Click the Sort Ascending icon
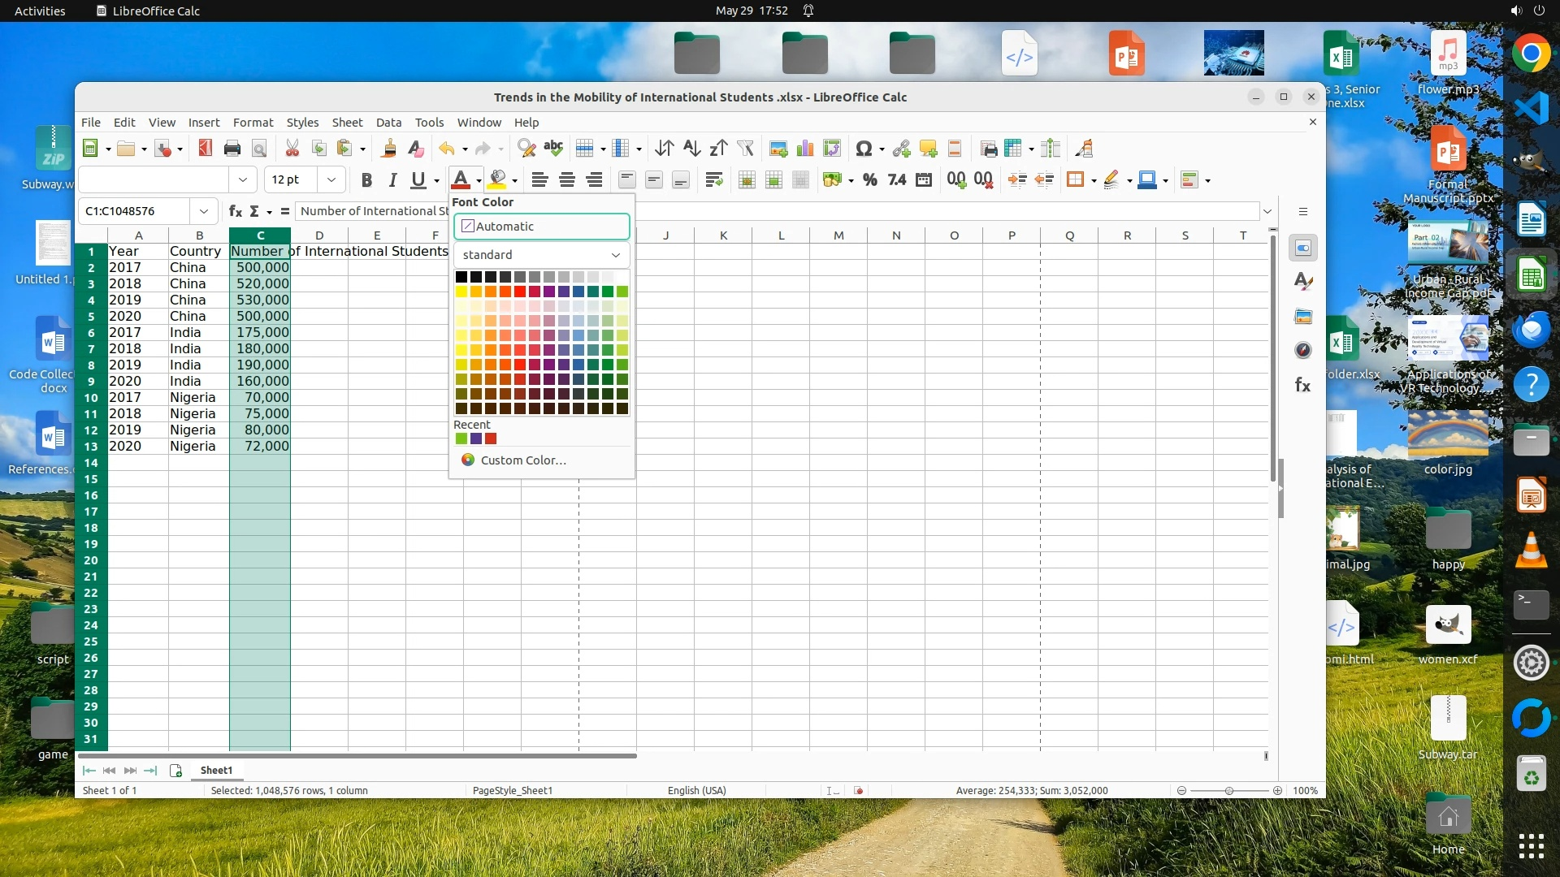 (691, 149)
